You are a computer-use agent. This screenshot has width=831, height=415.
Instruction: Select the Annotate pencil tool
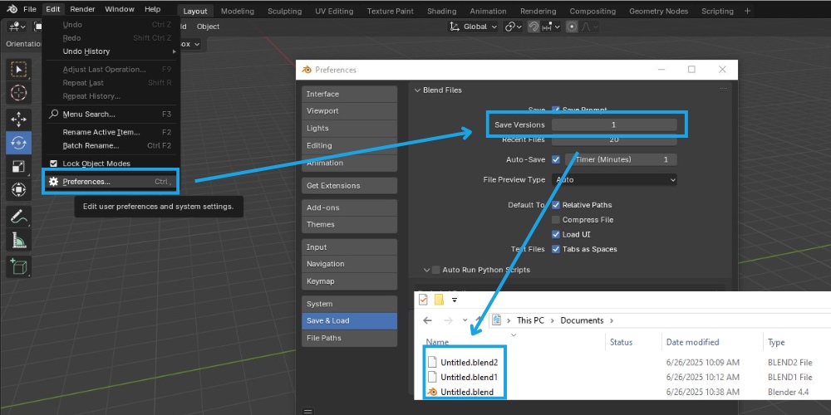click(x=18, y=217)
